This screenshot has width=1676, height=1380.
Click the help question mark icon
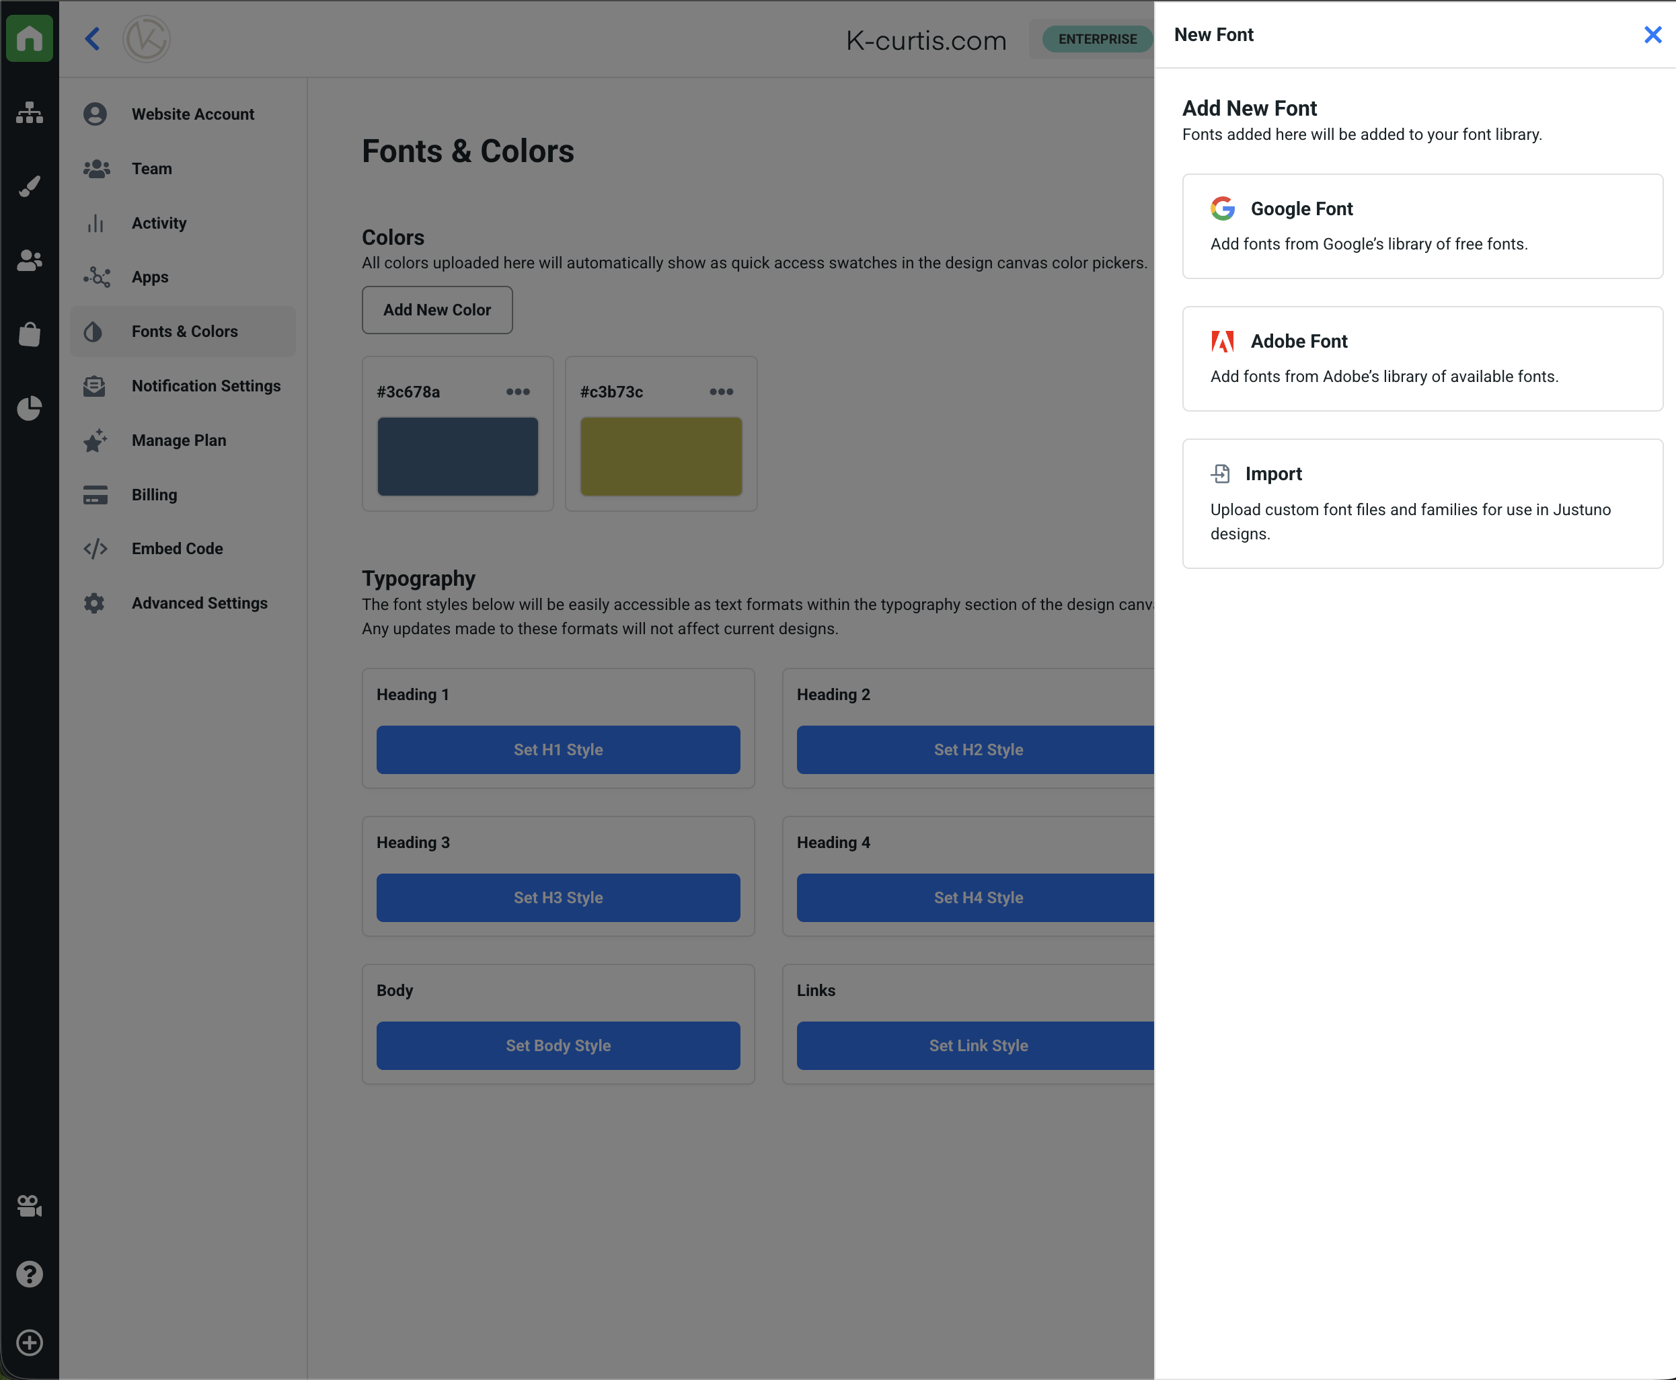30,1274
